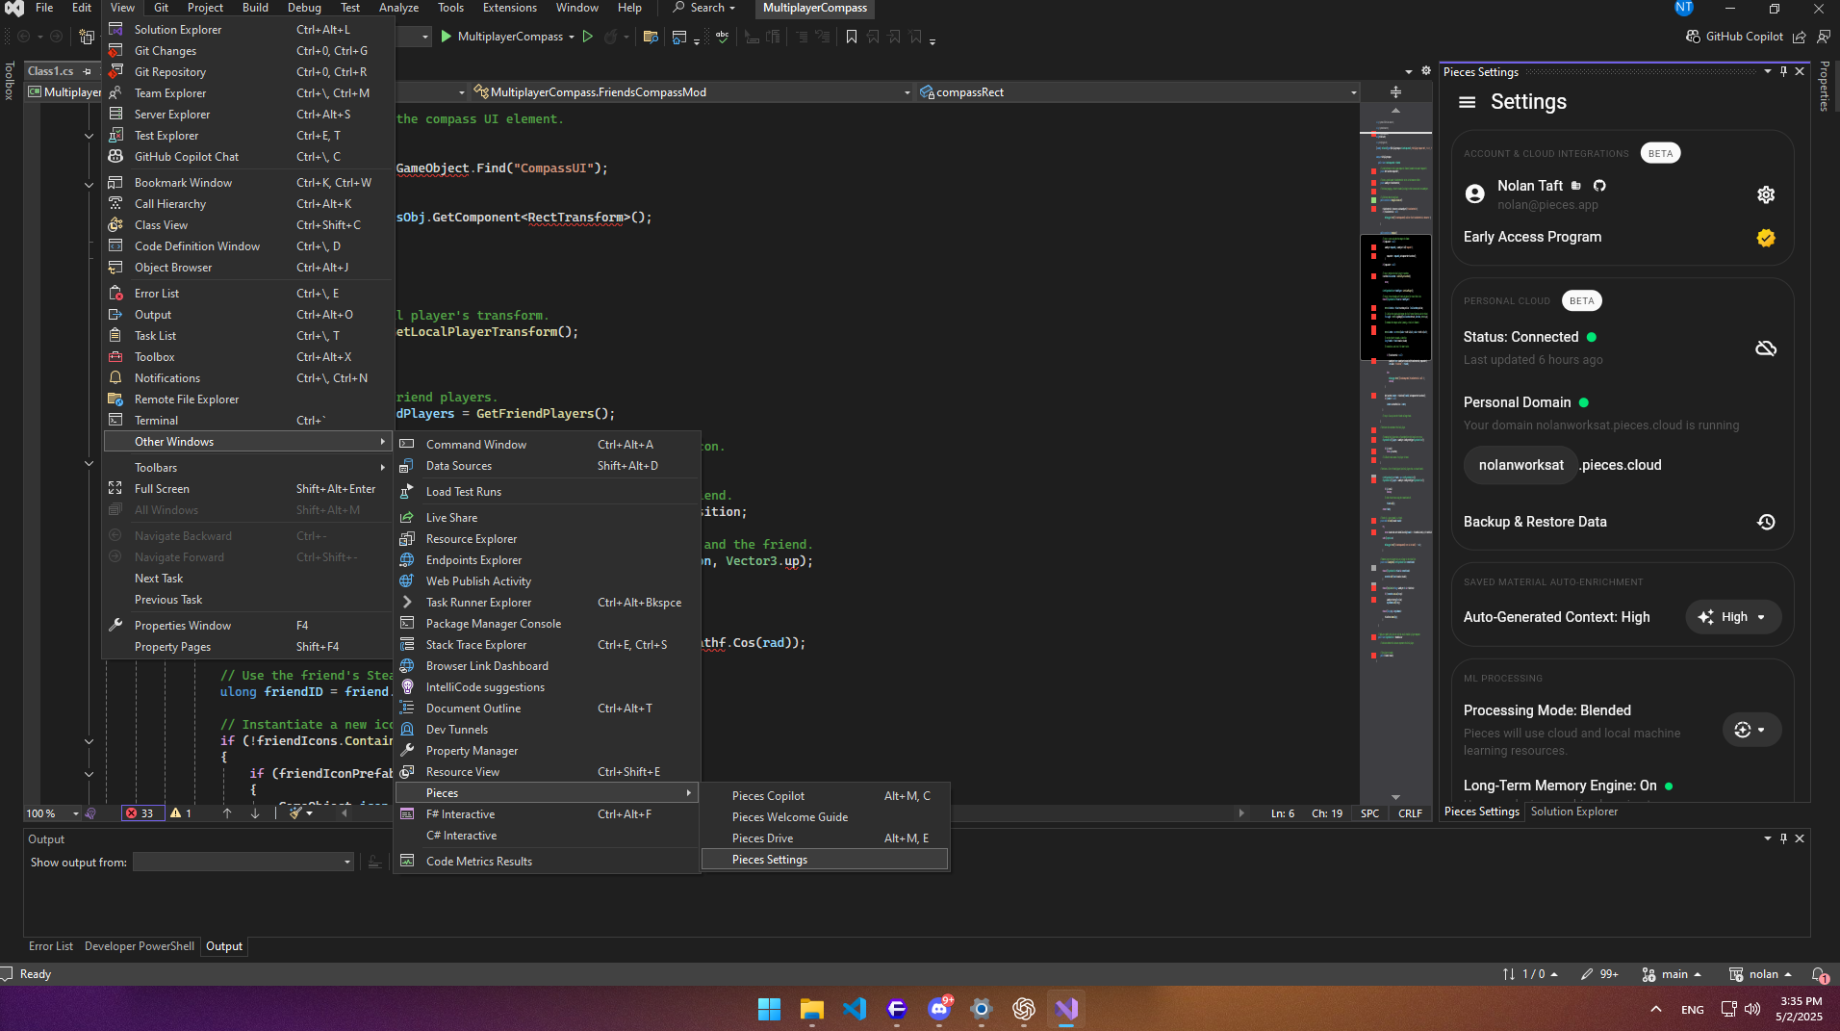
Task: Toggle split editor icon above scrollbar
Action: tap(1395, 92)
